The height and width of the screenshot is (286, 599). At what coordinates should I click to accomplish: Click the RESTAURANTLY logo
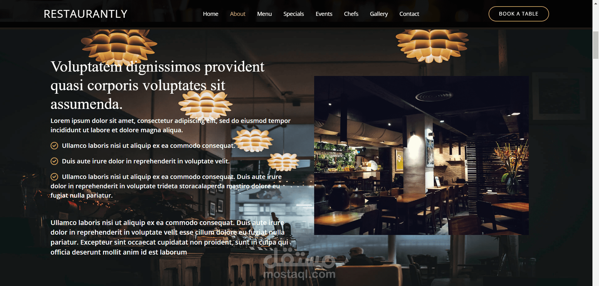(85, 14)
